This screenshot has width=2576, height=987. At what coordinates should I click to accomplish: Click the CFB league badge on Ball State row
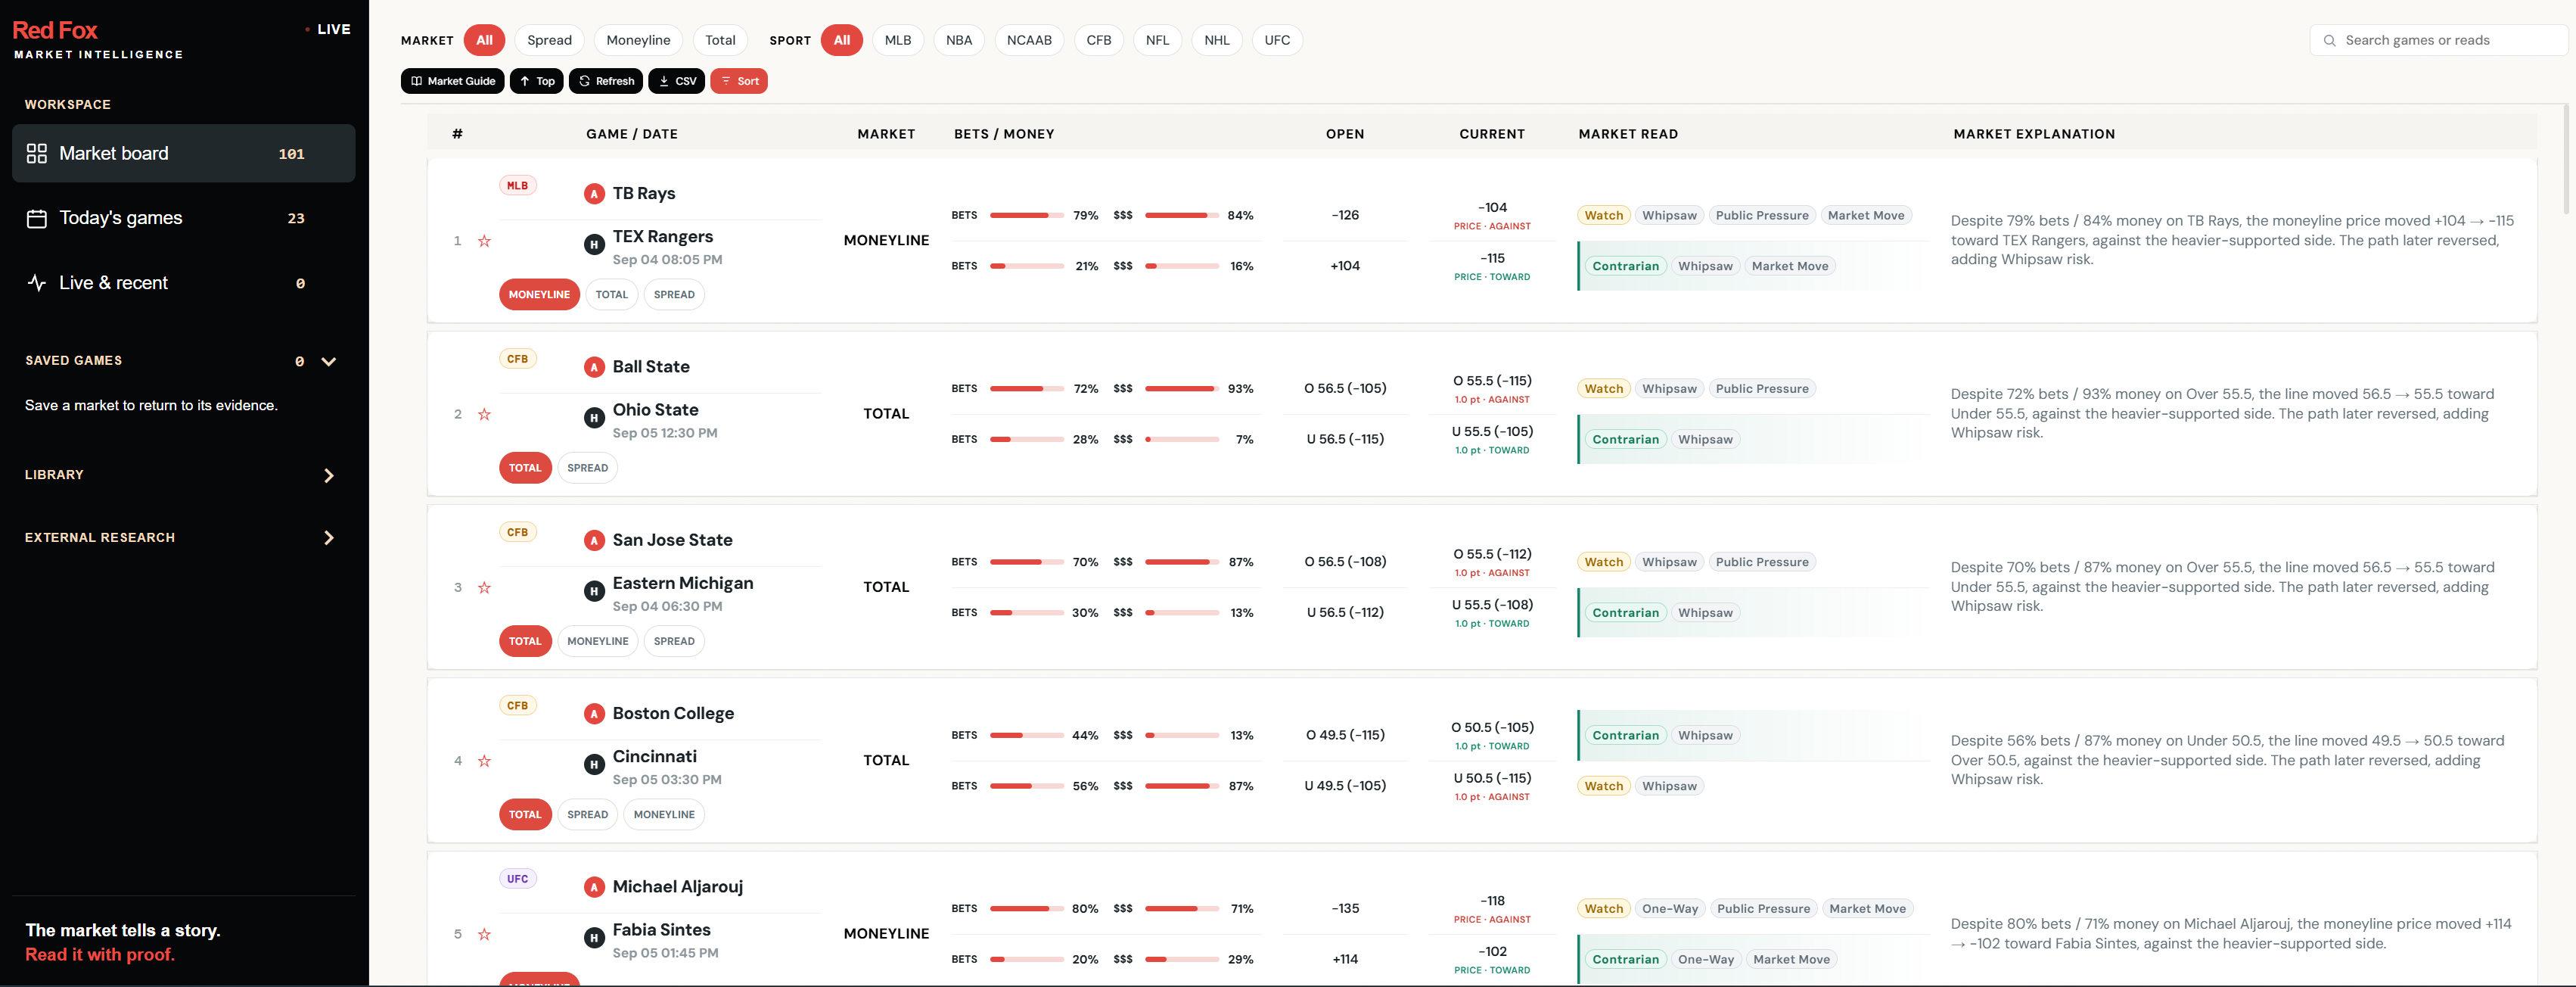[517, 359]
